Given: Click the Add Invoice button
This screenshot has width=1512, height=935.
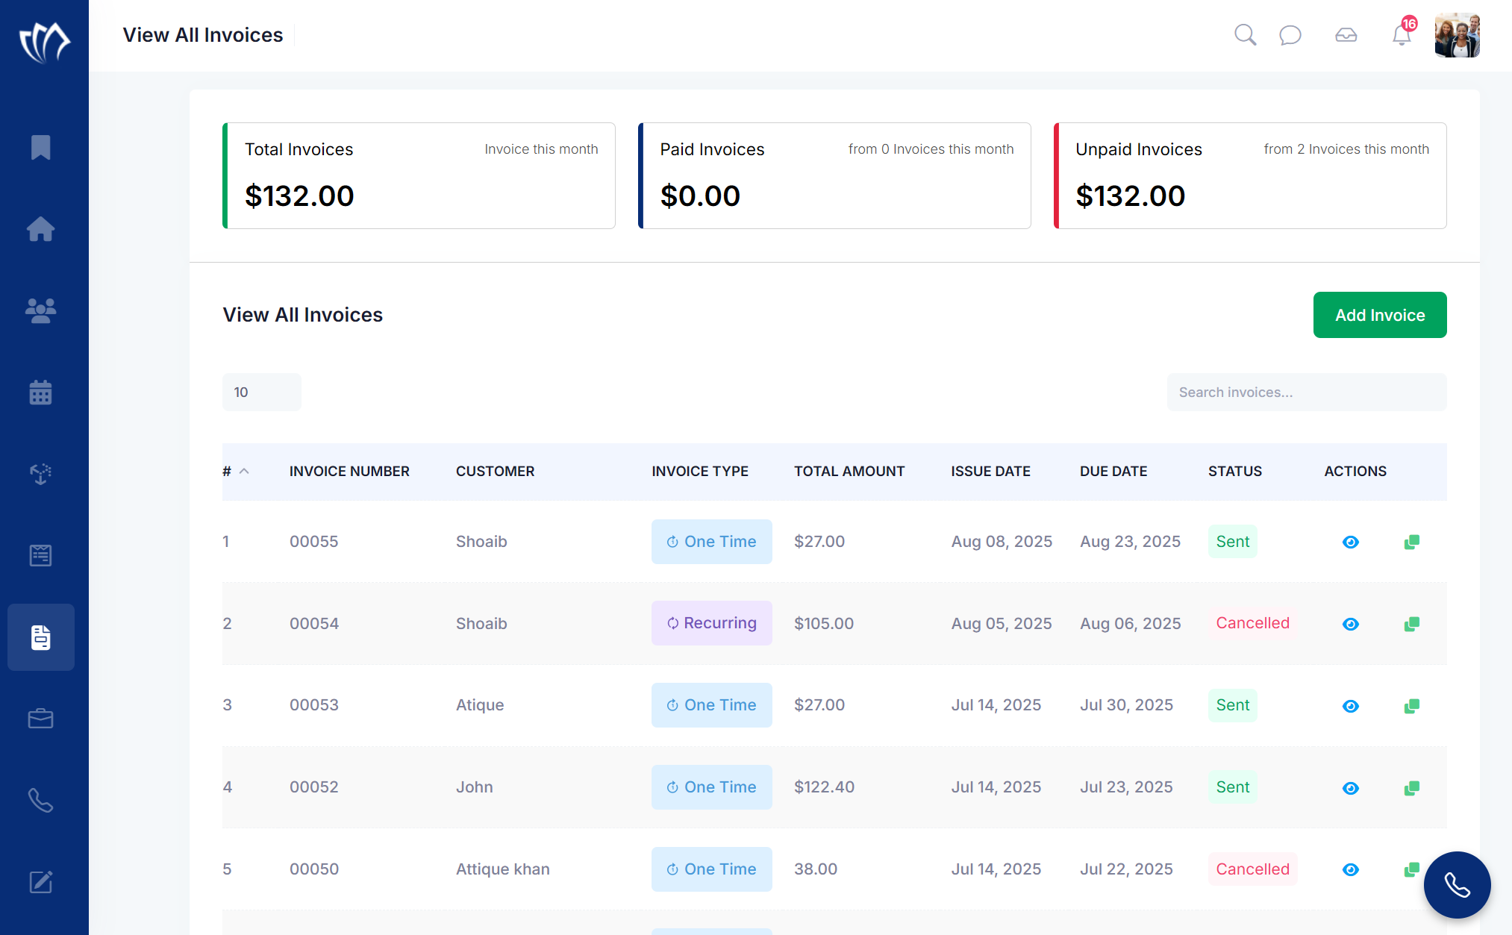Looking at the screenshot, I should [x=1379, y=315].
